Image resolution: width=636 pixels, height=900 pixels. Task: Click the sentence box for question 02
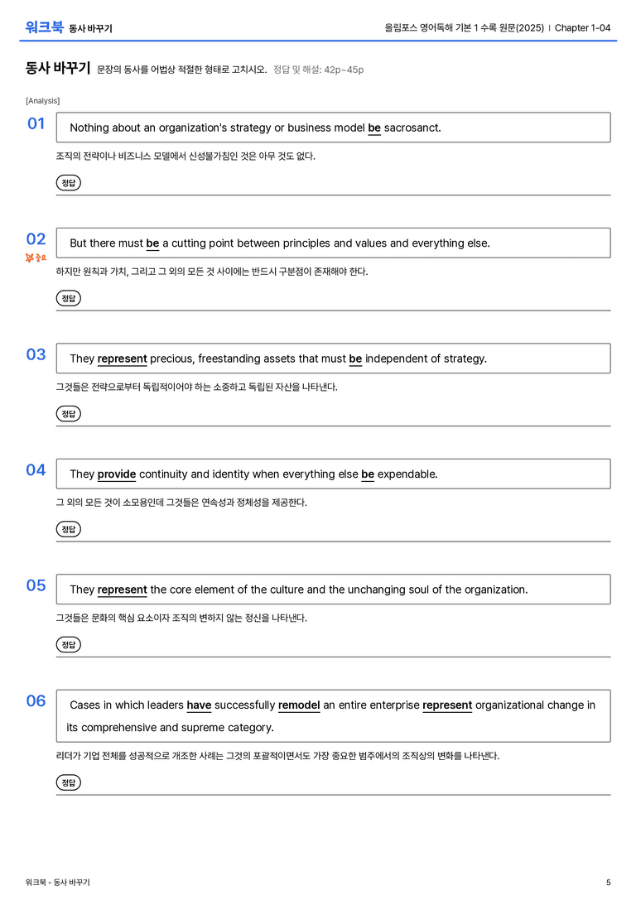click(x=334, y=243)
